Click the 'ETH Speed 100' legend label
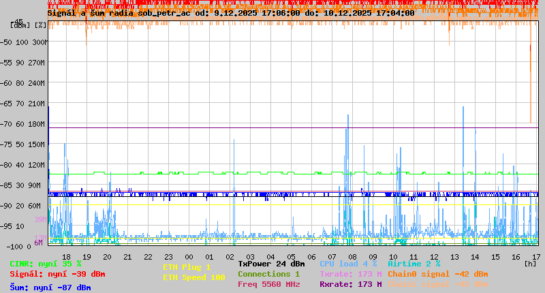 point(194,277)
